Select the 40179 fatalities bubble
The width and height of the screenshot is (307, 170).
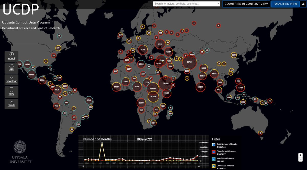tap(57, 90)
